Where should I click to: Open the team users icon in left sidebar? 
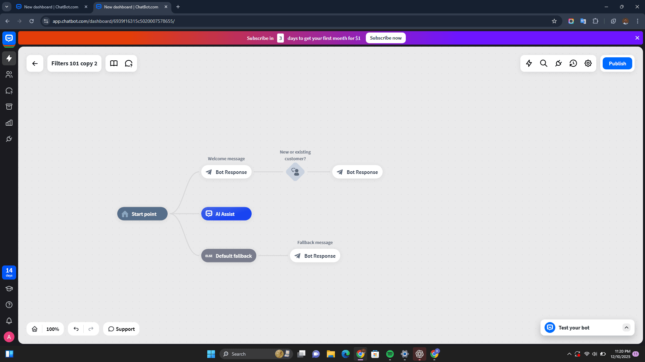[9, 74]
